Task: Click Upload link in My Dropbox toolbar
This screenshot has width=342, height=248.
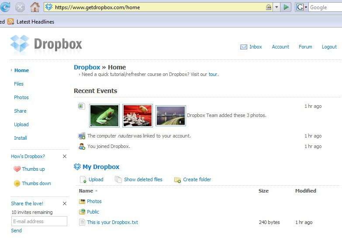Action: click(x=96, y=179)
